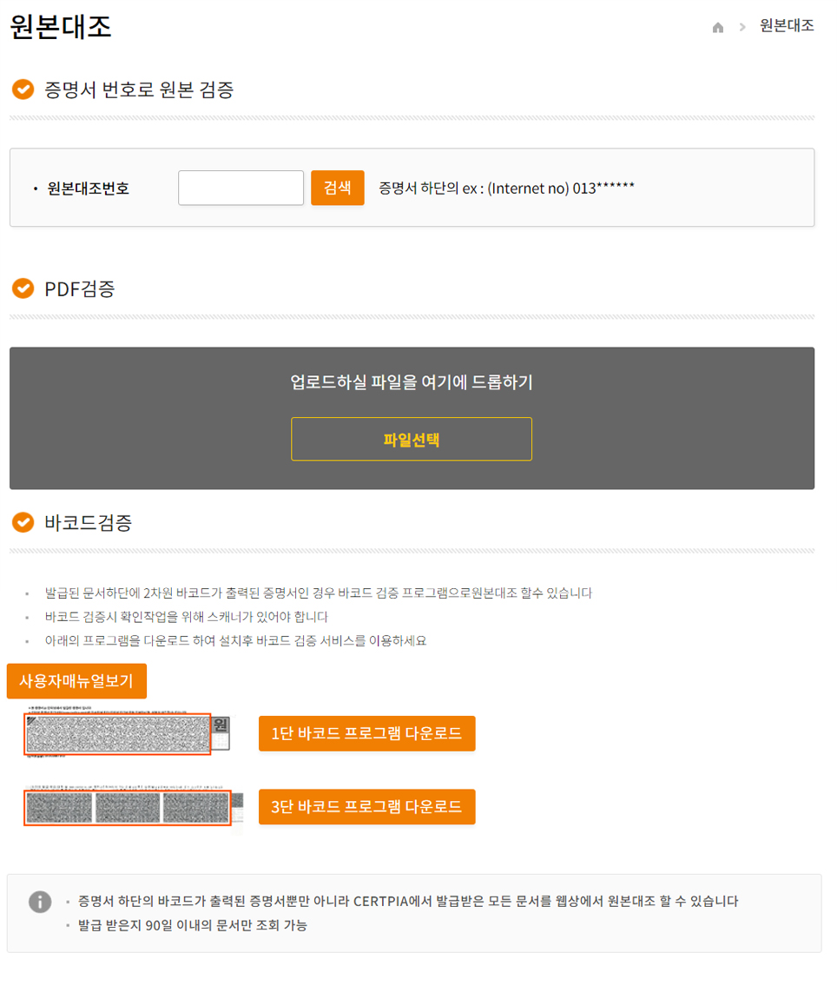Click the 원본대조 page title heading
The width and height of the screenshot is (837, 986).
(60, 26)
